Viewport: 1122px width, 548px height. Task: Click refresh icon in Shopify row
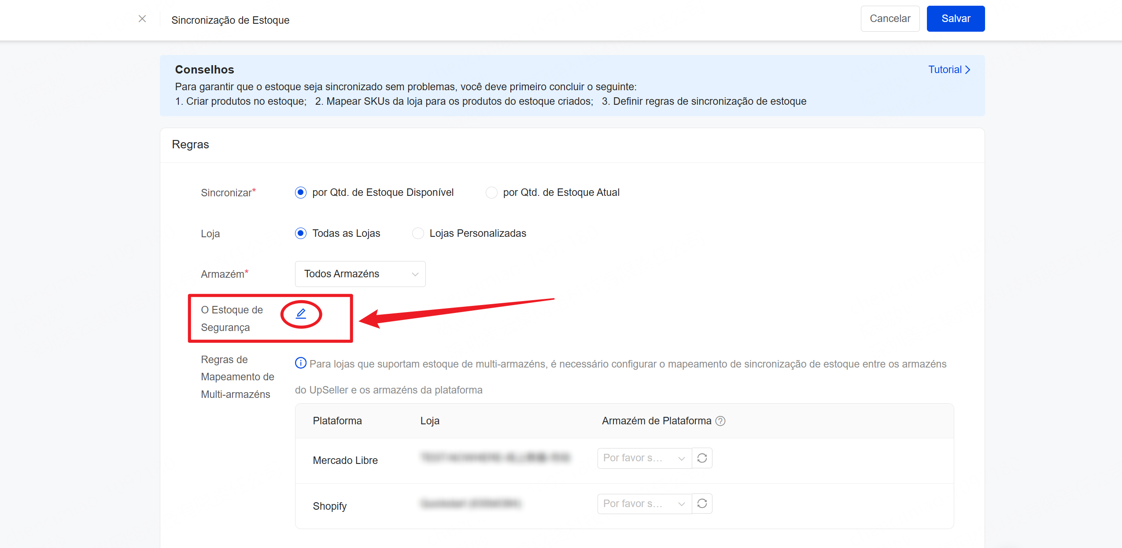click(x=702, y=504)
